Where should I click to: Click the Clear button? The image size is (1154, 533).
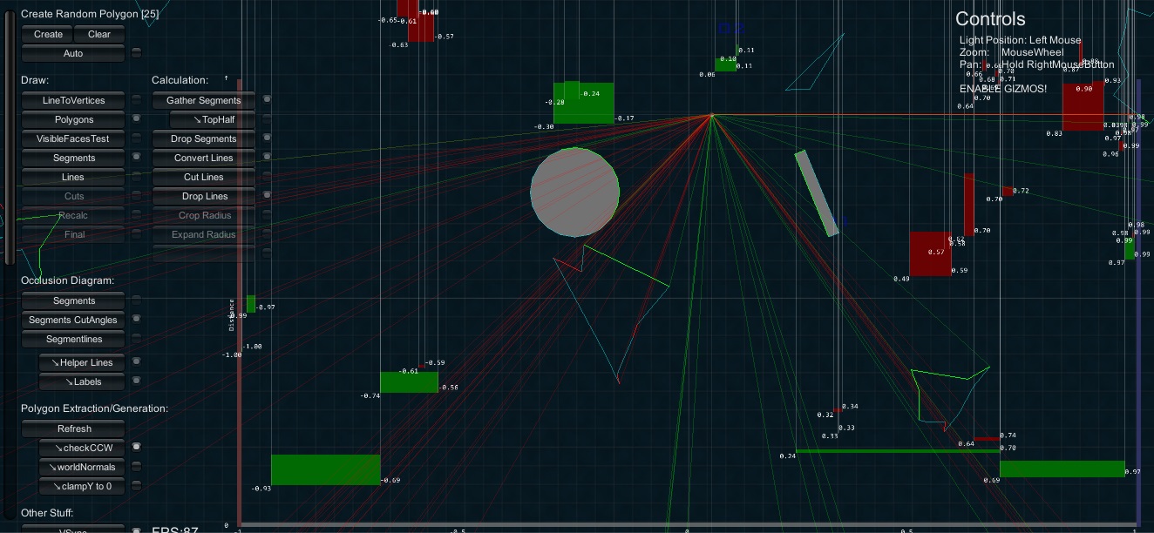(99, 35)
